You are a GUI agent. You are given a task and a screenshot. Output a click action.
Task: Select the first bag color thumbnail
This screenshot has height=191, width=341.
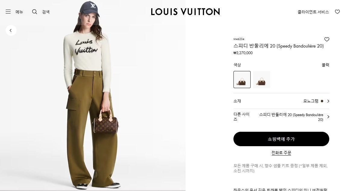(242, 79)
